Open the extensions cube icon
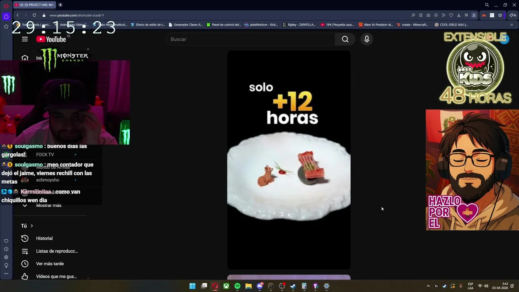The height and width of the screenshot is (292, 519). click(x=500, y=15)
